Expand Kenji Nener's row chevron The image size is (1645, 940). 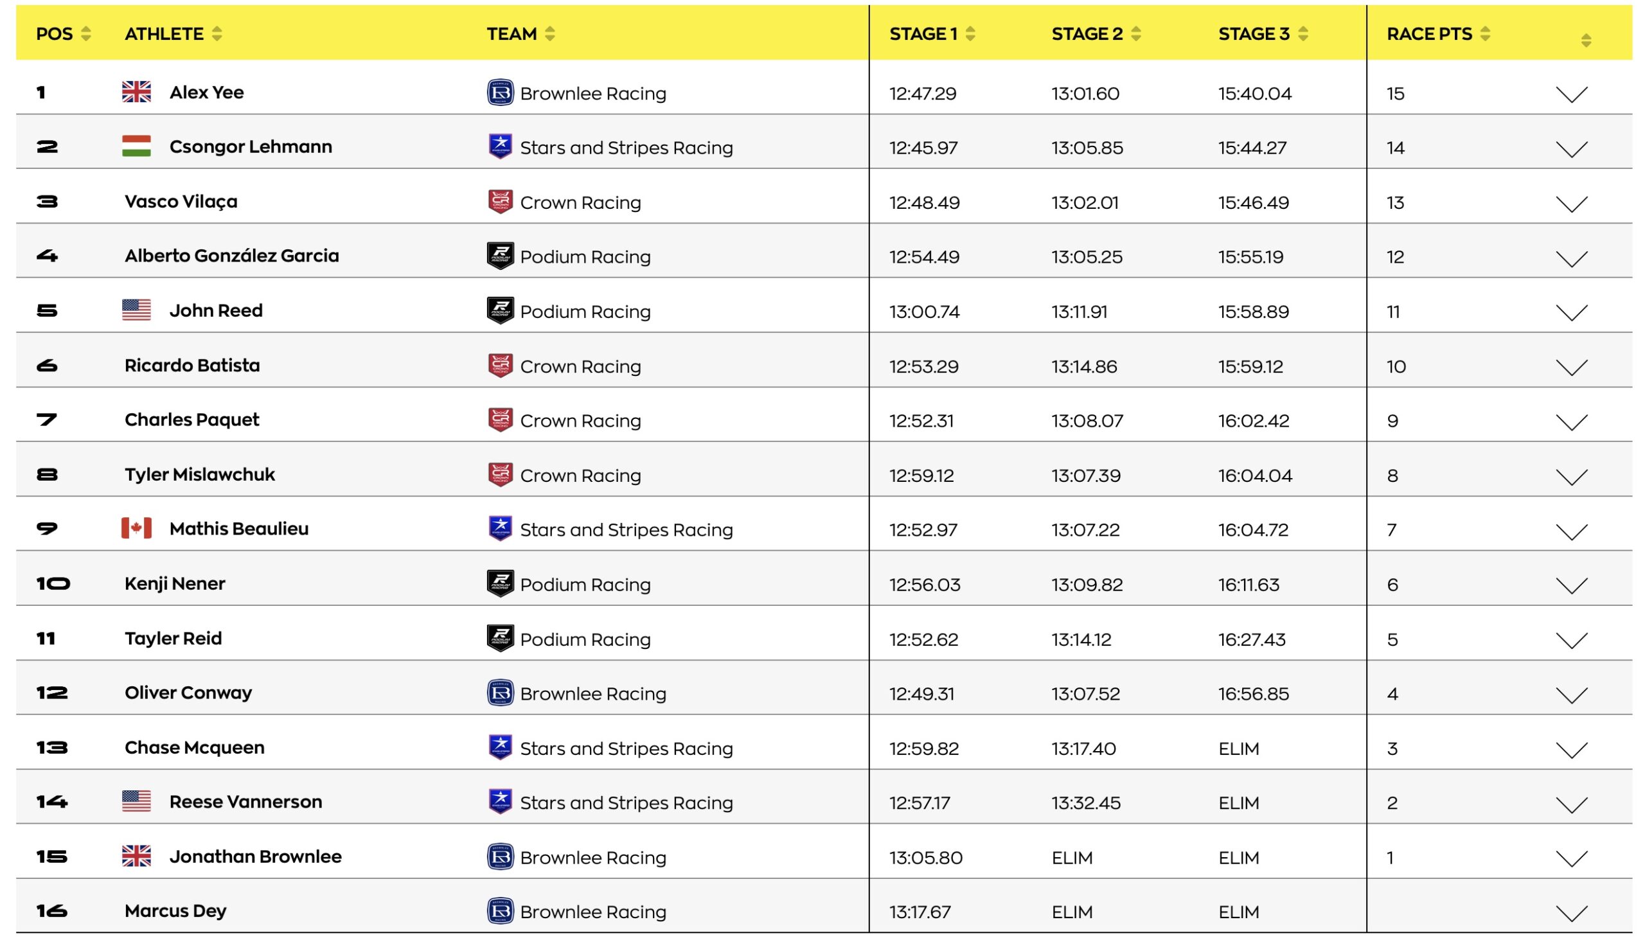[x=1570, y=586]
